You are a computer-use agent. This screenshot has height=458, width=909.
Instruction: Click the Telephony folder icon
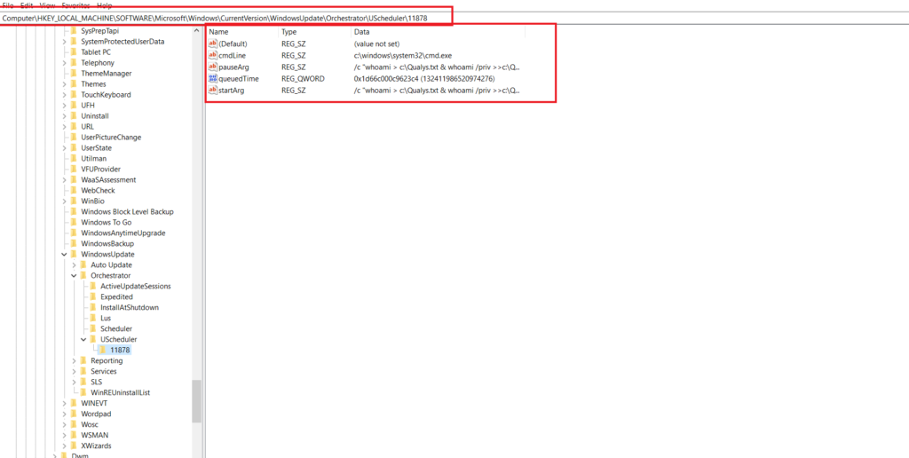(74, 63)
